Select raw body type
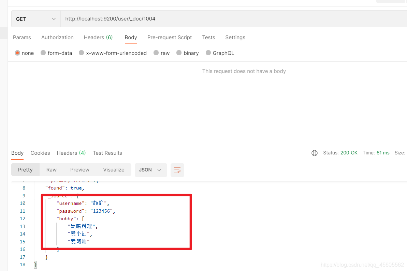This screenshot has width=407, height=271. pos(156,53)
